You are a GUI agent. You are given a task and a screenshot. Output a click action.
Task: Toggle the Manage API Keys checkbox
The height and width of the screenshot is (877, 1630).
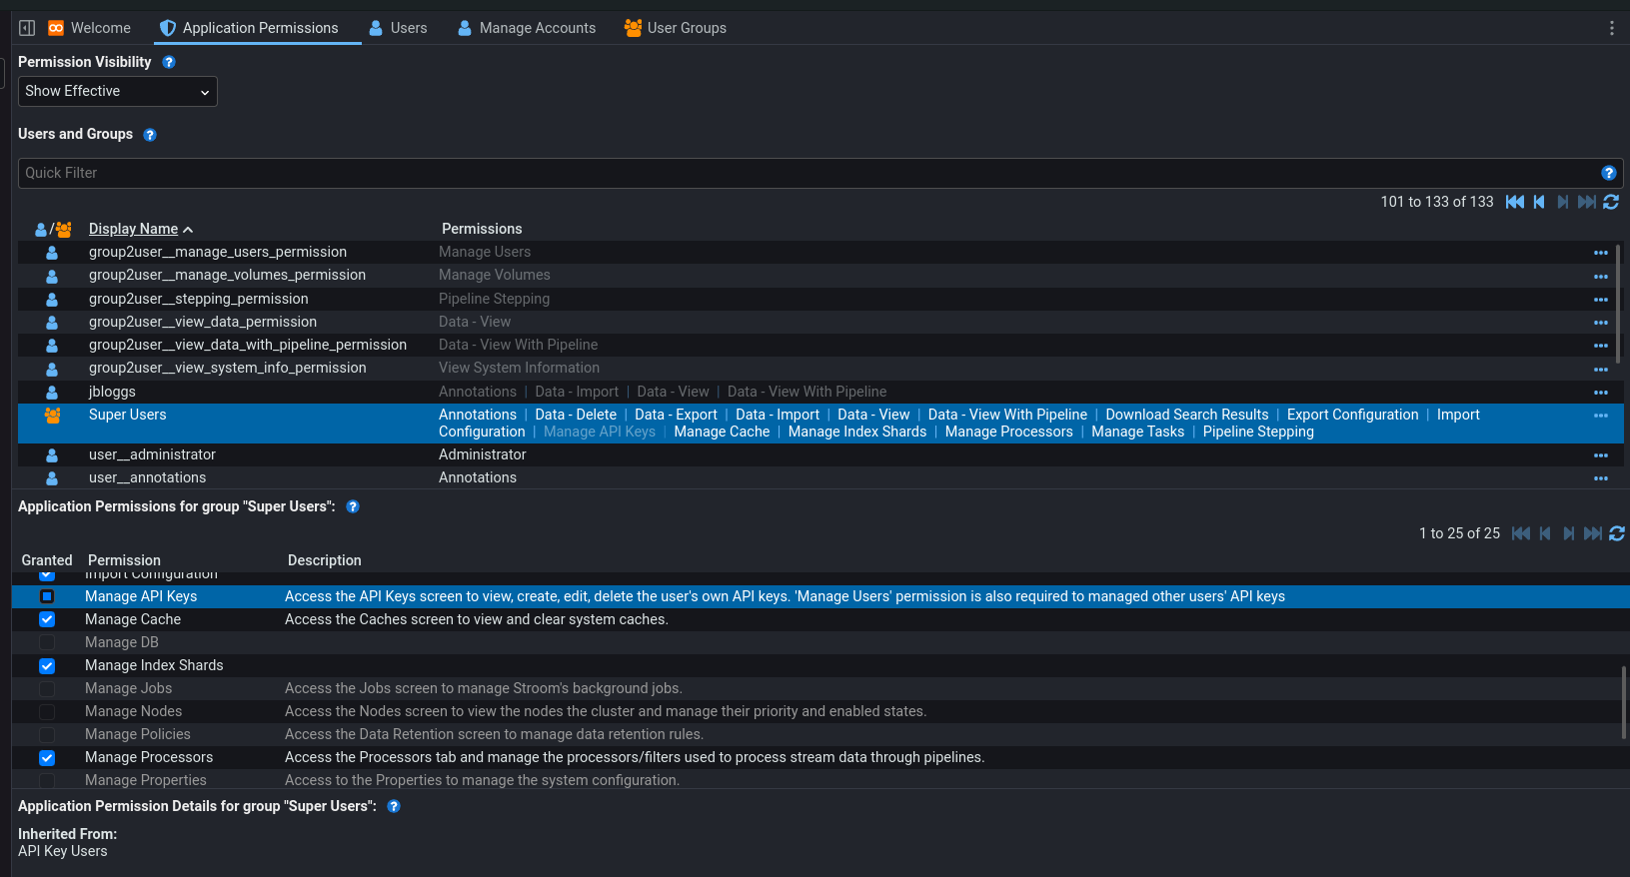pos(47,596)
